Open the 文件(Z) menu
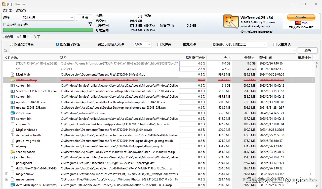Viewport: 322px width, 189px height. point(8,11)
